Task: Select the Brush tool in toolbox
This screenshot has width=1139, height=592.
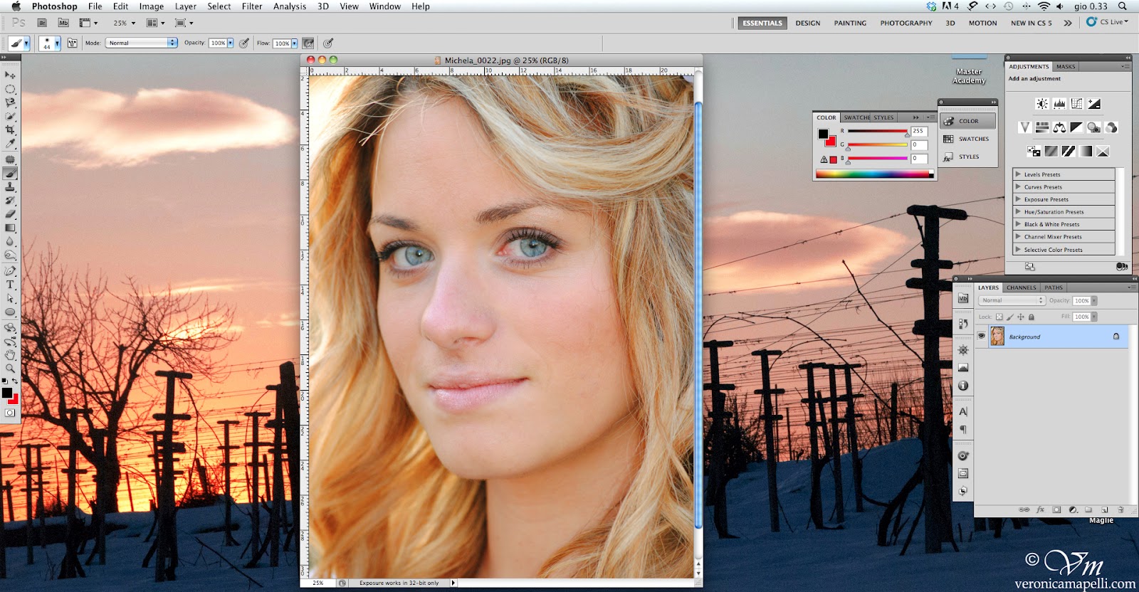Action: click(10, 173)
